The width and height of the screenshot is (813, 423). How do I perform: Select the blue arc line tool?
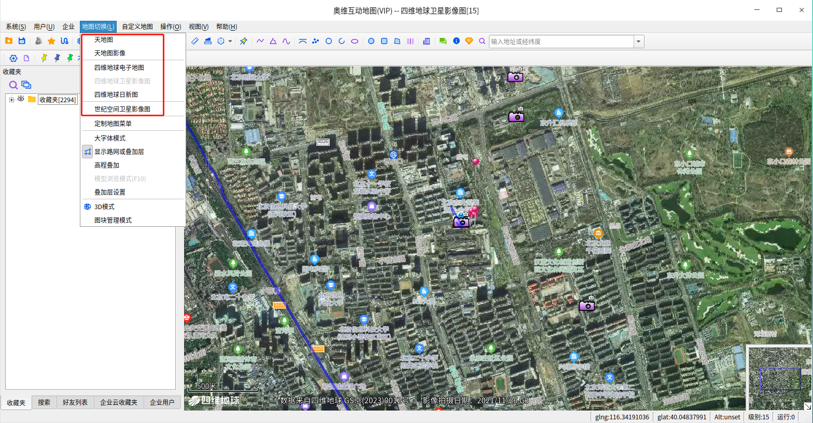click(303, 41)
